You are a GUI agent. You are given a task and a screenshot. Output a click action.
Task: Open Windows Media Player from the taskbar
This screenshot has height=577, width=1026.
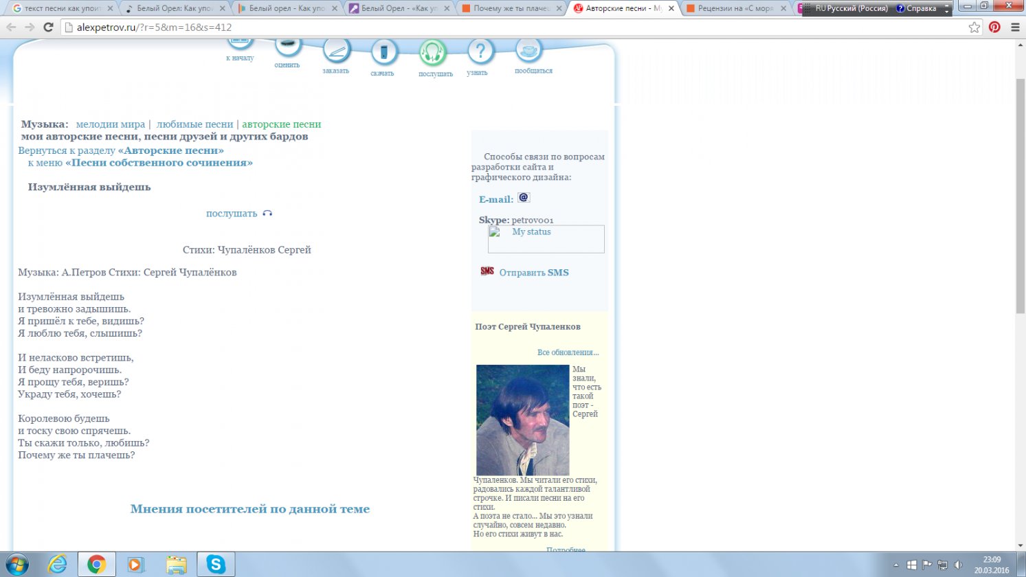click(x=136, y=564)
